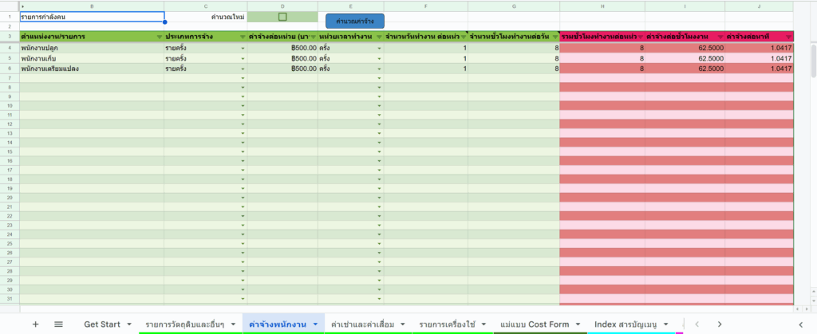Image resolution: width=817 pixels, height=334 pixels.
Task: Click the add new sheet plus icon
Action: point(35,324)
